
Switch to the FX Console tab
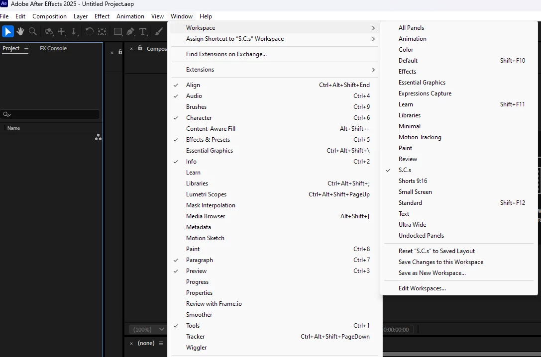pos(53,48)
